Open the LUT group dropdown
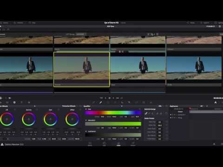Viewport: 223px width, 167px height. [x=81, y=34]
